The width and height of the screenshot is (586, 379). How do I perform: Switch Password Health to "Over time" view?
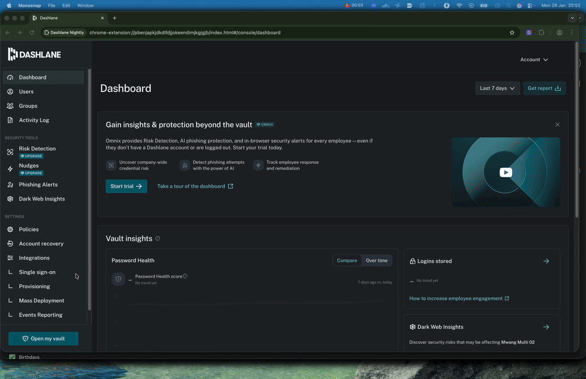pyautogui.click(x=376, y=260)
